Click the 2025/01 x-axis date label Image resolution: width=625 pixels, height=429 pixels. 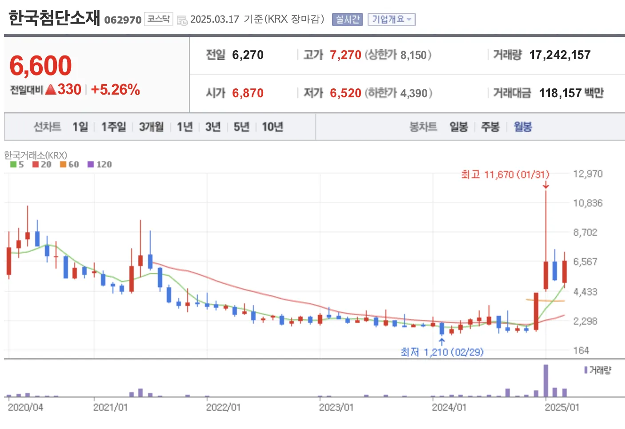(562, 407)
